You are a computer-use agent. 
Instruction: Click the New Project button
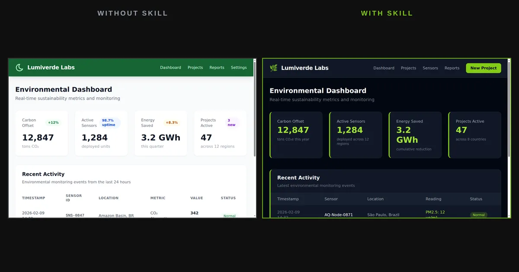click(x=483, y=68)
